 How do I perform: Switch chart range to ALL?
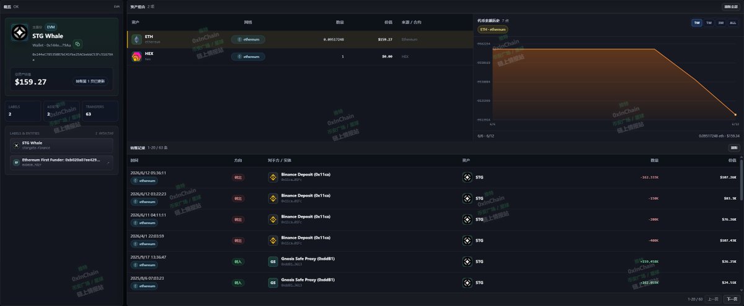733,23
